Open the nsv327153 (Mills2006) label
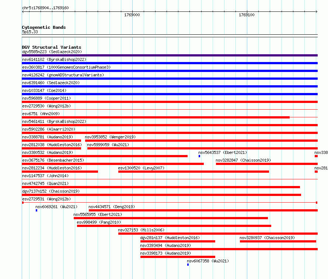Screen dimensions: 328x279 [x=141, y=230]
